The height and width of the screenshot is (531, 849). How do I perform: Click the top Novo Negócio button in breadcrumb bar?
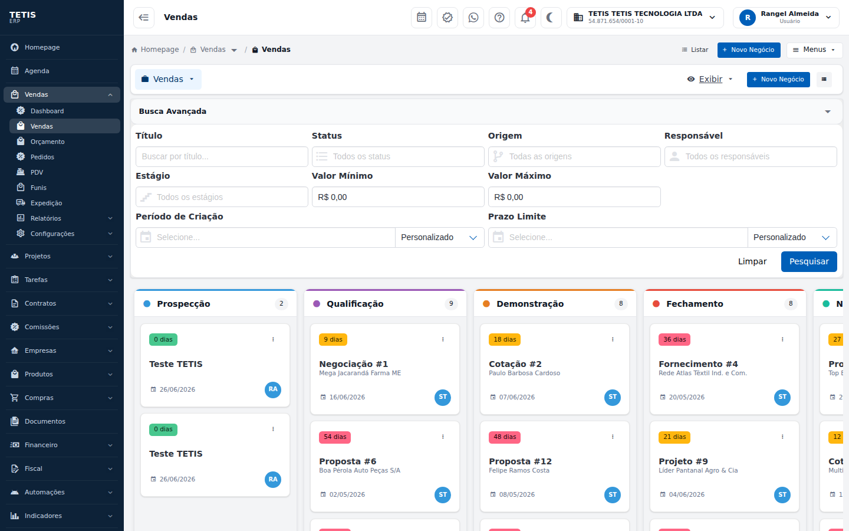pos(749,50)
